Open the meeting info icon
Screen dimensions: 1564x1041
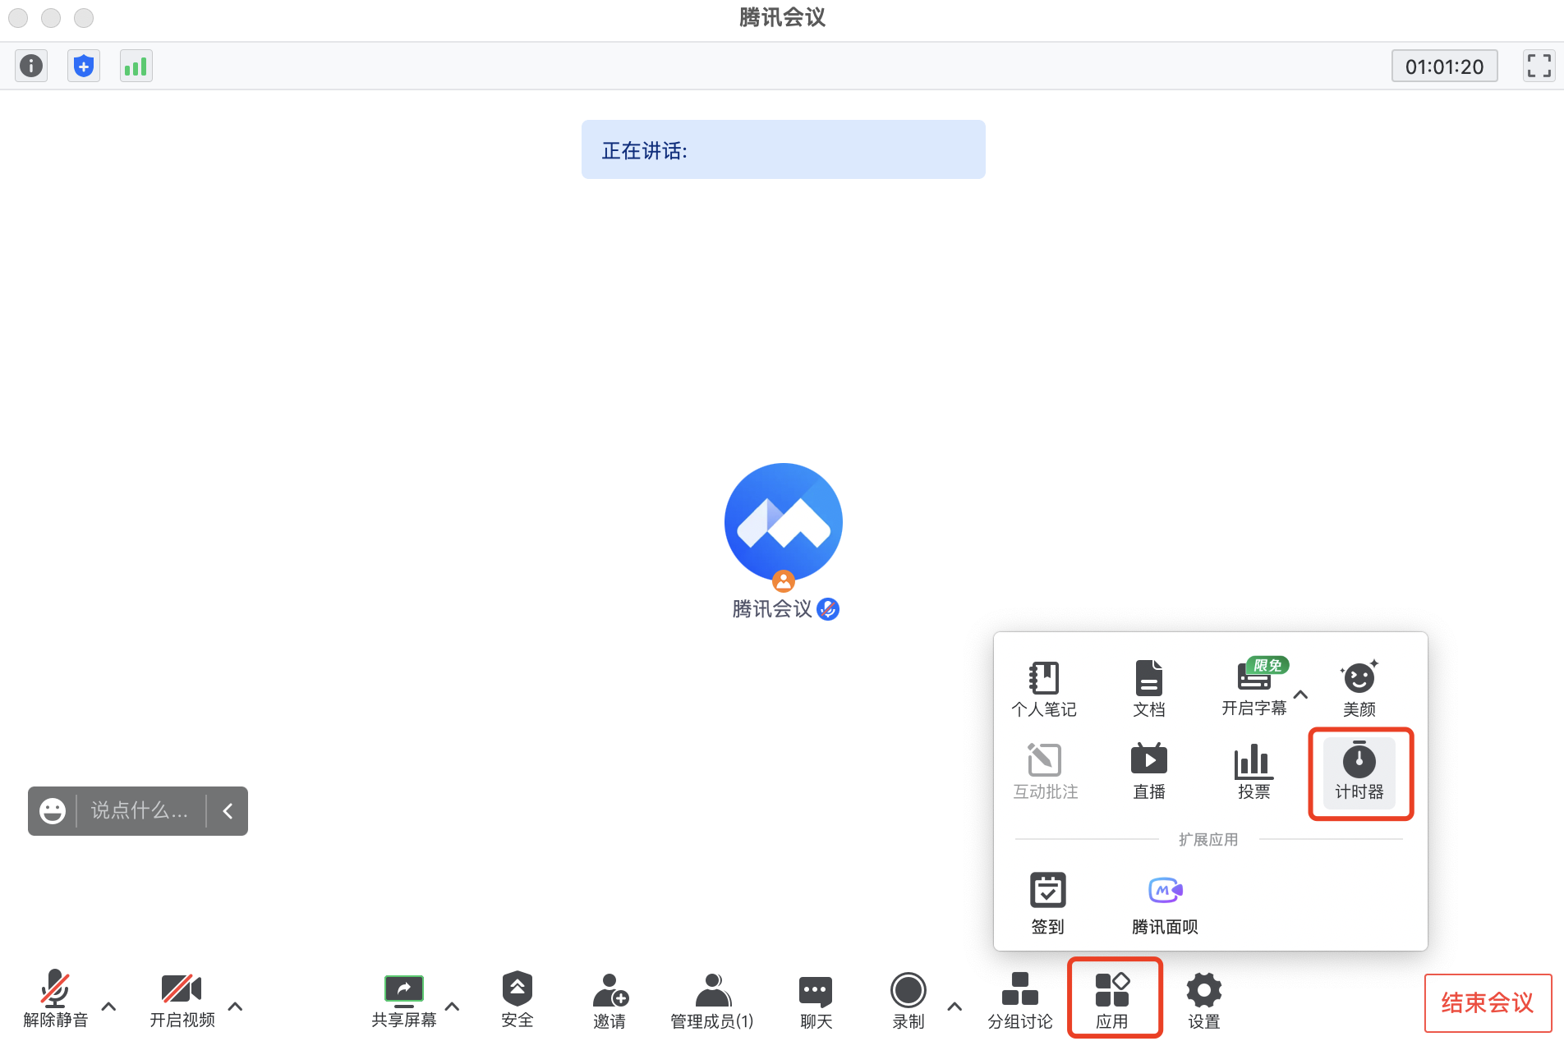pos(31,66)
